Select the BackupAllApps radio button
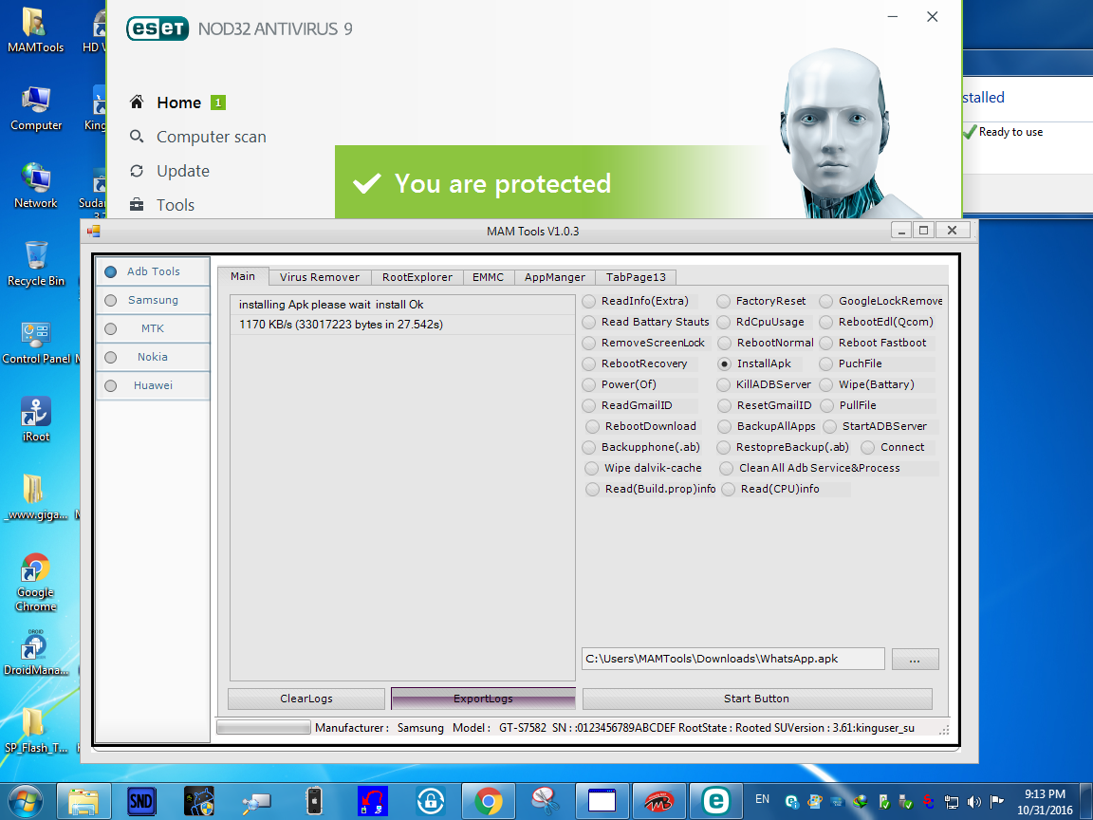 point(724,427)
